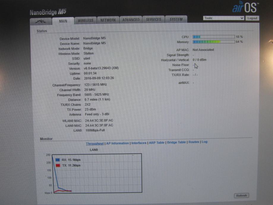Open the Log link

point(204,142)
